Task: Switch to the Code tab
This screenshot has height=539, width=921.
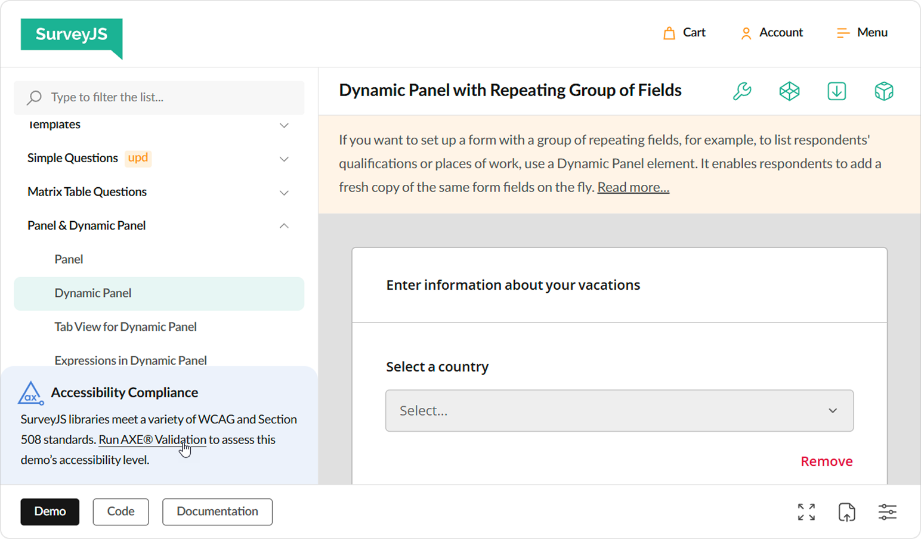Action: click(120, 512)
